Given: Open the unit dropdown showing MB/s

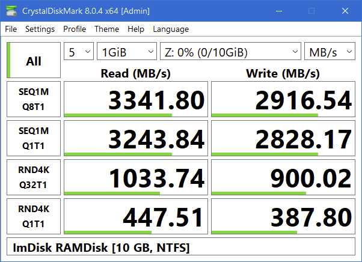Looking at the screenshot, I should coord(330,51).
